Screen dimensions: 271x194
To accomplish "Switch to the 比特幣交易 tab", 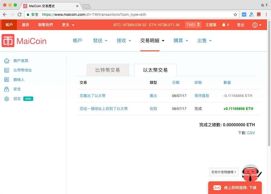I will point(107,70).
